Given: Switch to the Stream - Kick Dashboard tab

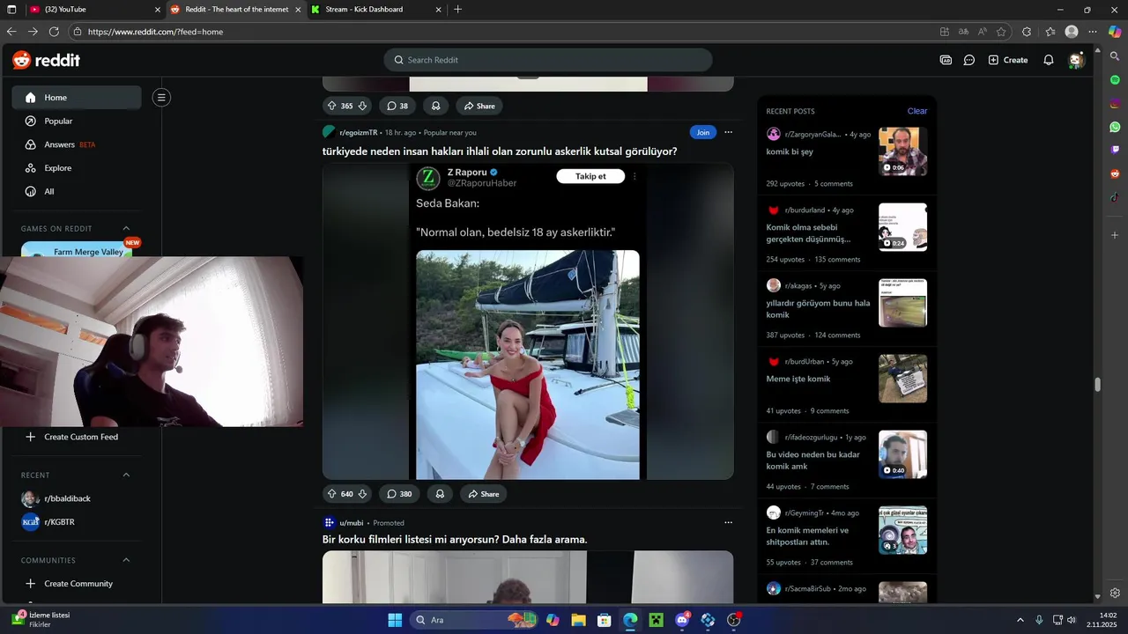Looking at the screenshot, I should [x=375, y=10].
